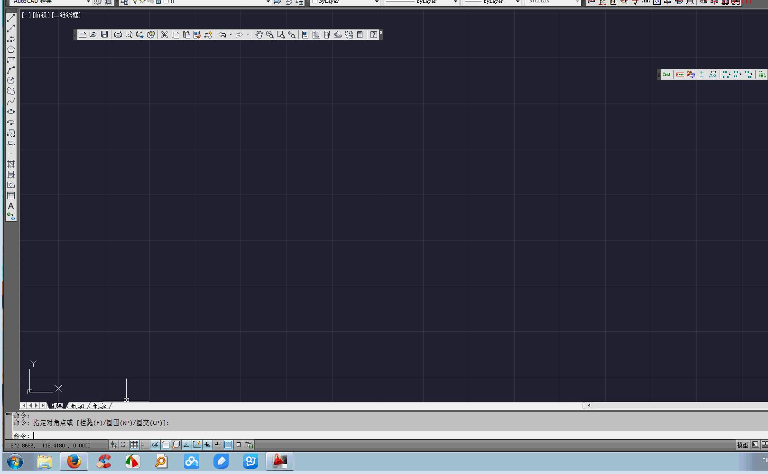Switch to the 模型 tab
The image size is (768, 474).
[57, 406]
